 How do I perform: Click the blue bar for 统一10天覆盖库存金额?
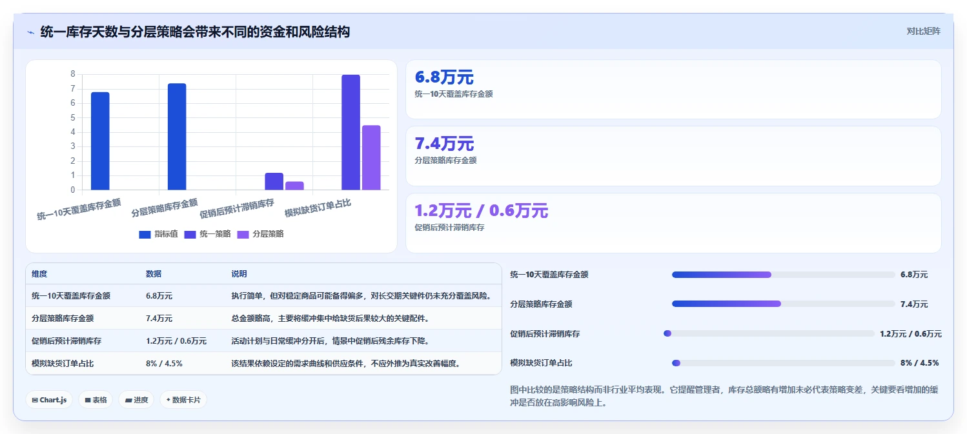[100, 141]
